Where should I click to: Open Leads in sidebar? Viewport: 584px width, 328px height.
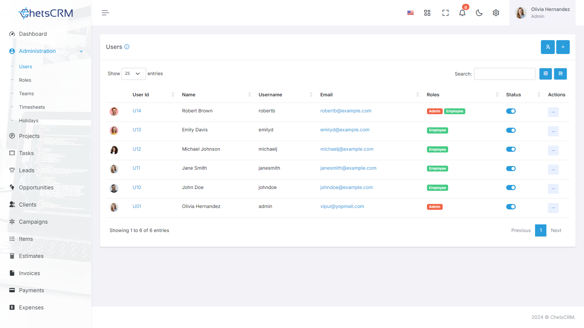[x=27, y=170]
